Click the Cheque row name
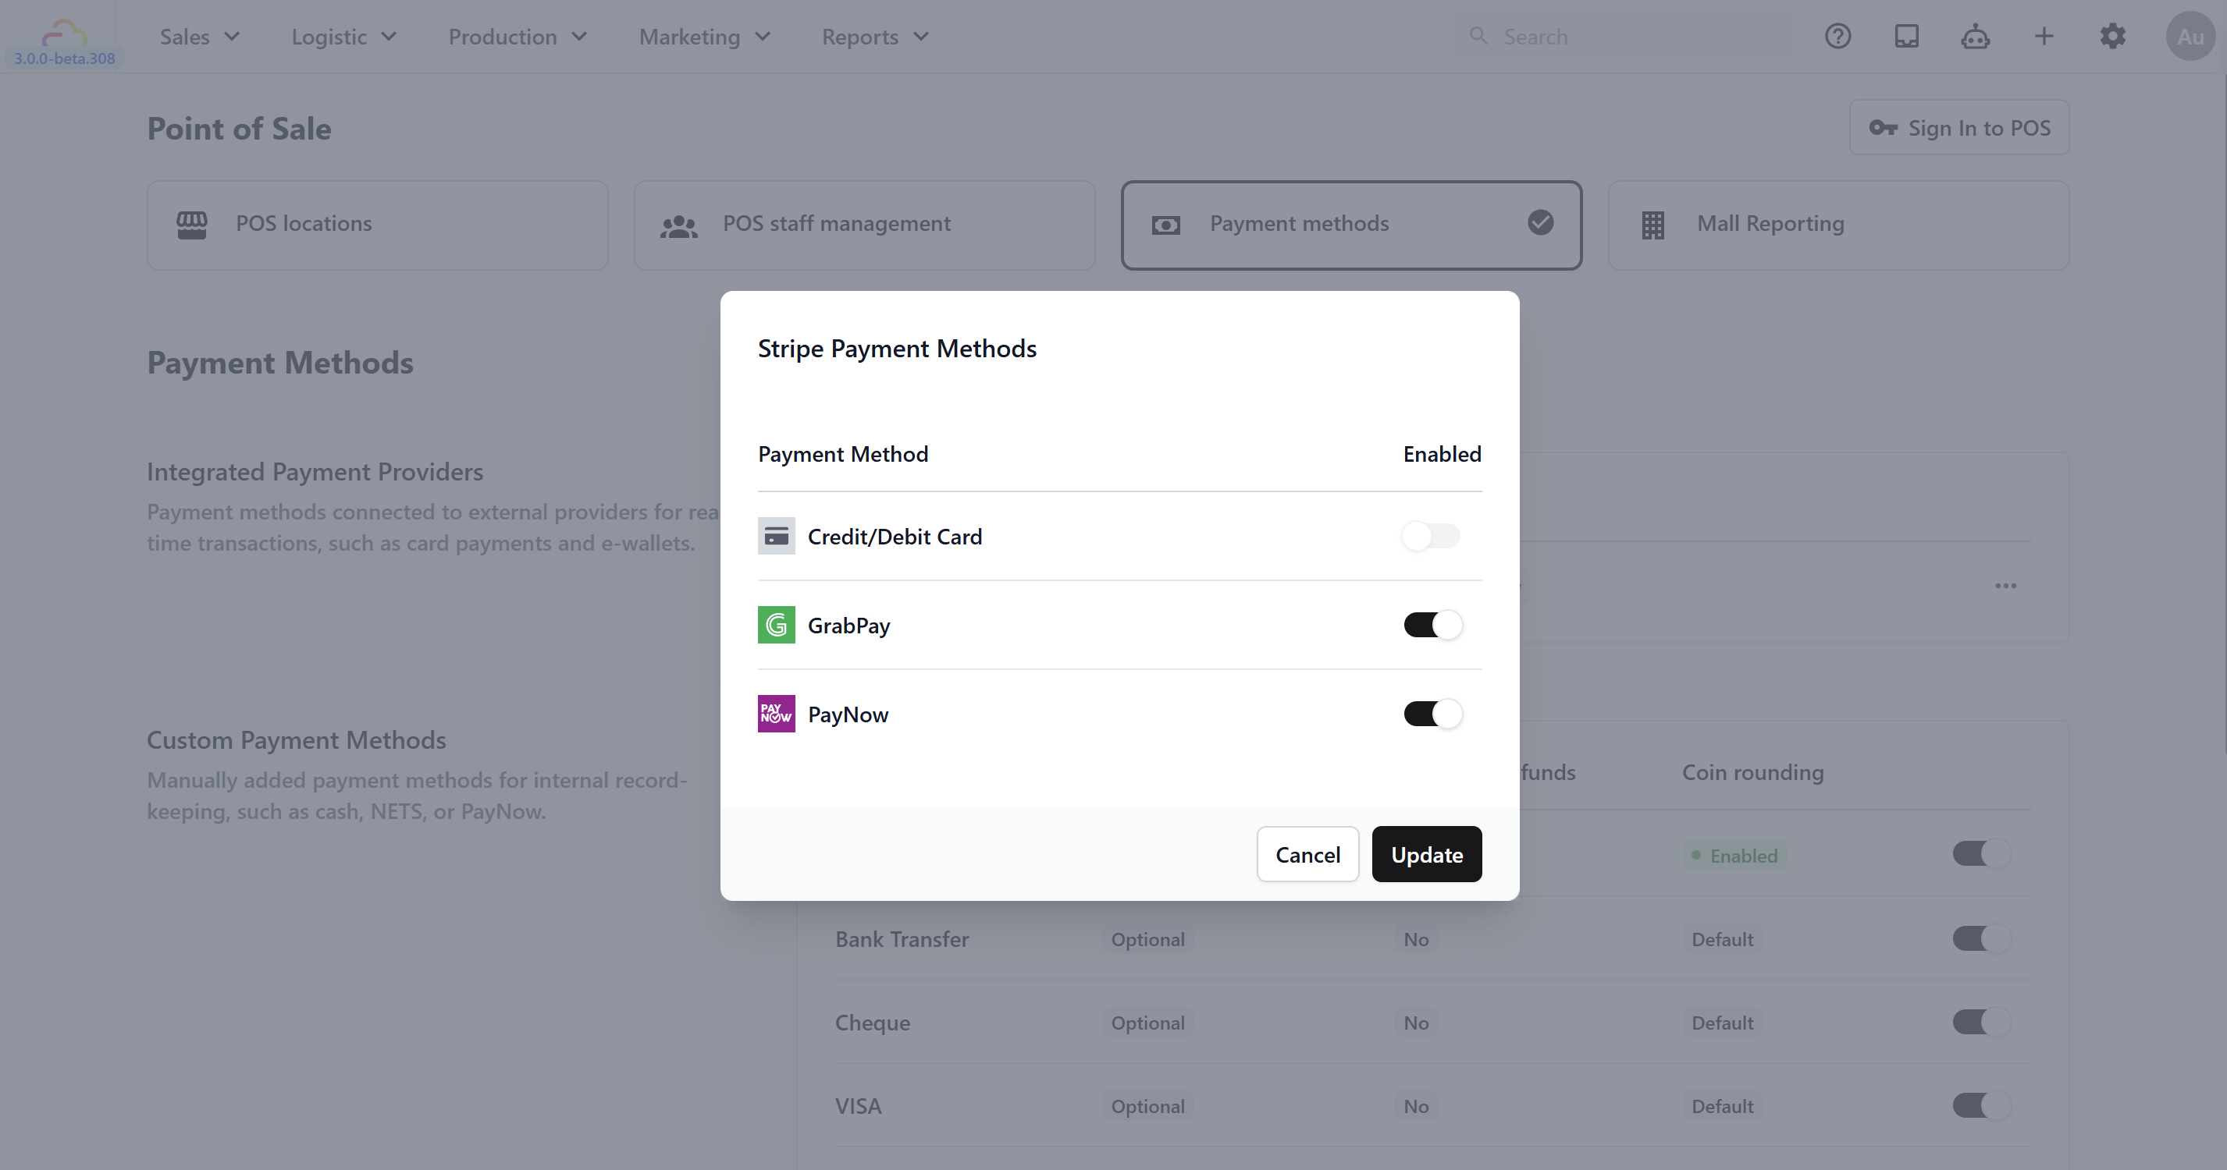 click(872, 1023)
